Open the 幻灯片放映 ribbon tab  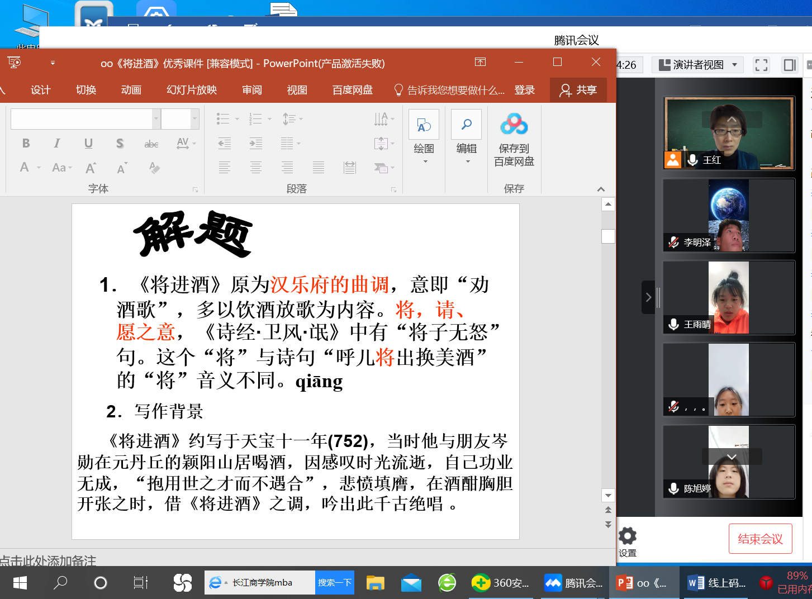pyautogui.click(x=192, y=90)
